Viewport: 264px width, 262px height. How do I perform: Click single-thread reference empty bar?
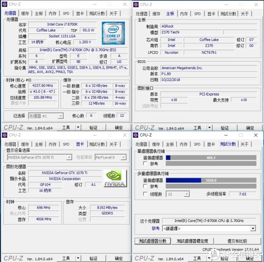[211, 163]
